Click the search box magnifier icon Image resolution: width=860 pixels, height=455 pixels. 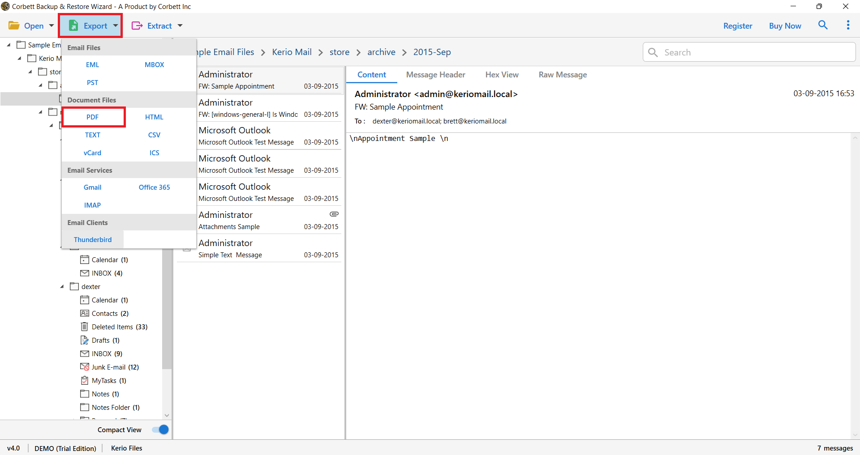[x=653, y=52]
